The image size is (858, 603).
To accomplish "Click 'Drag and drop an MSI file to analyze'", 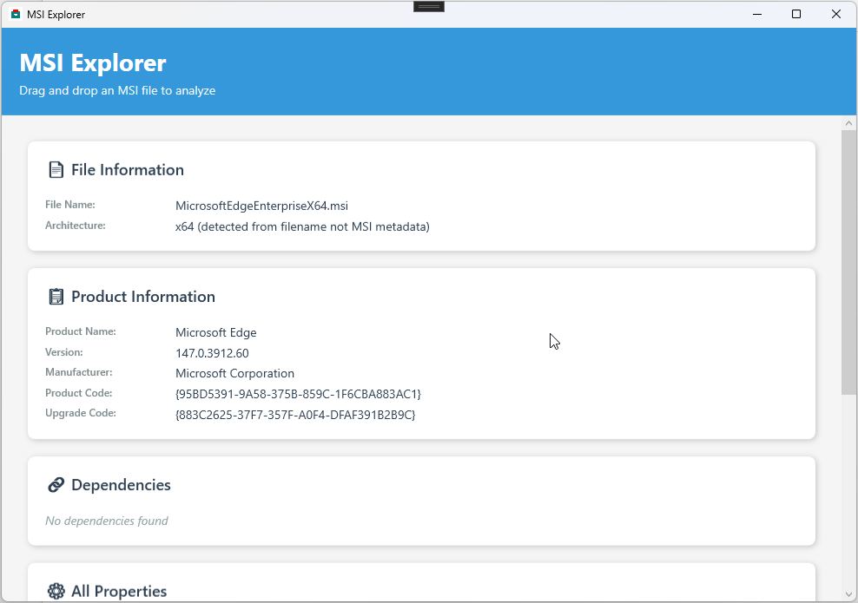I will pyautogui.click(x=117, y=91).
